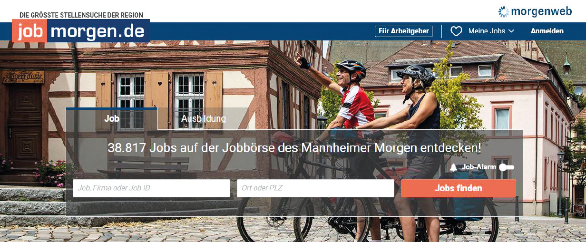Viewport: 586px width, 242px height.
Task: Click the Job-Alarm text label
Action: (x=479, y=167)
